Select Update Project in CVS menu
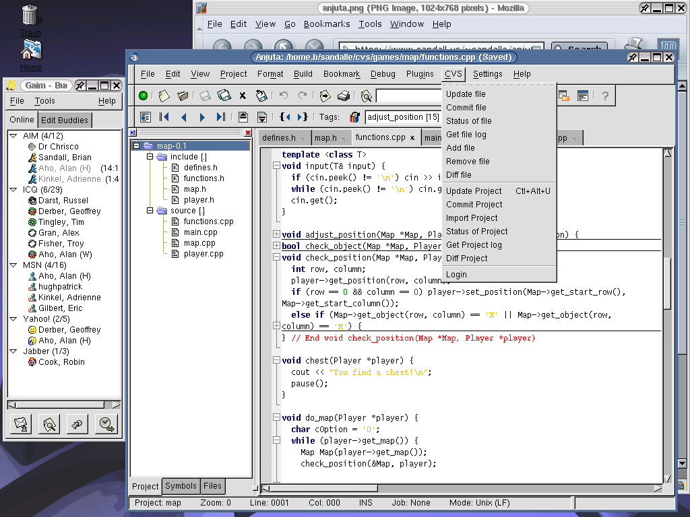The width and height of the screenshot is (690, 517). pos(474,191)
